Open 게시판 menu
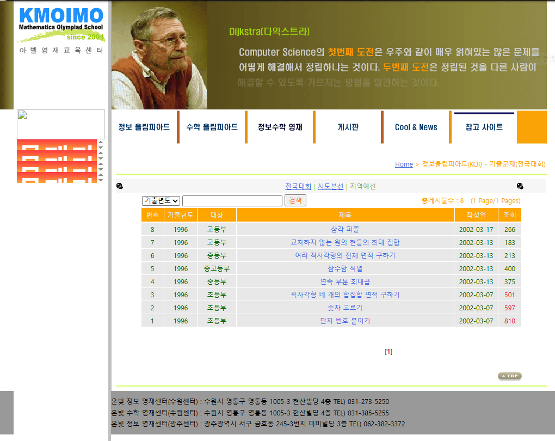This screenshot has height=441, width=555. coord(348,127)
